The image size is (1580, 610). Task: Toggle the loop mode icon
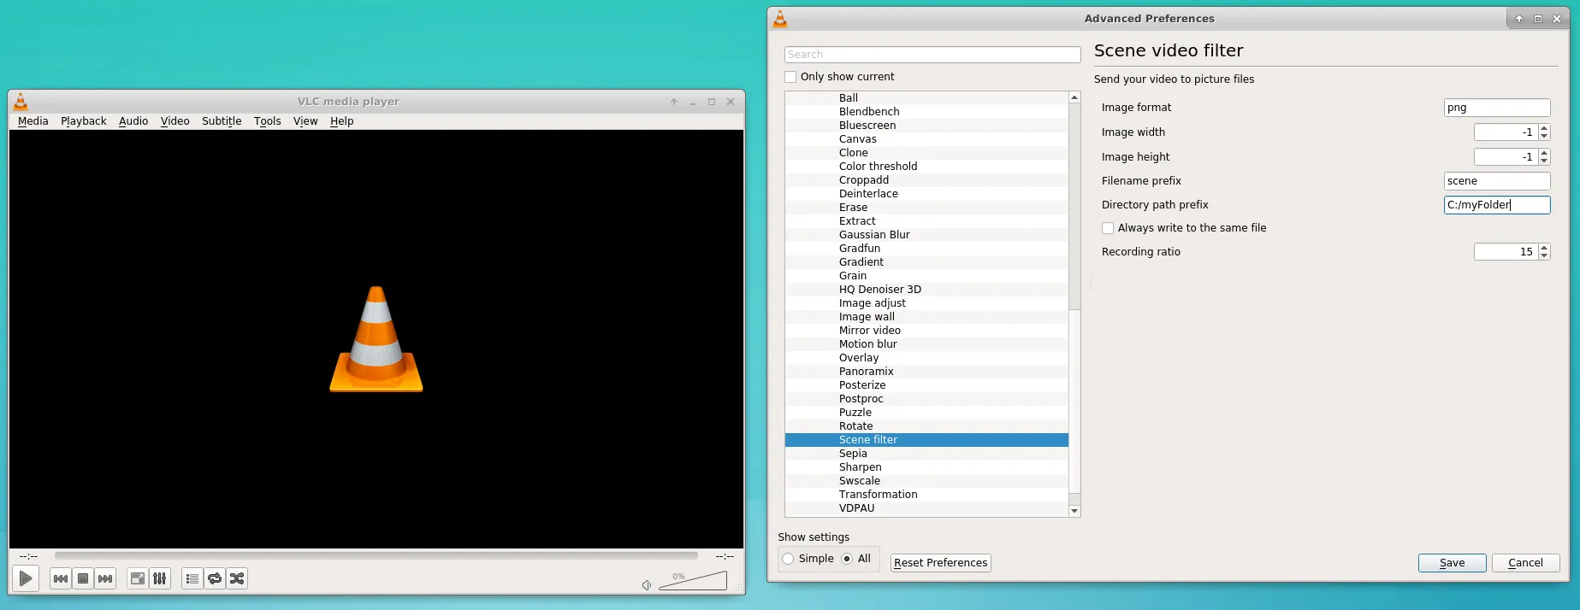pyautogui.click(x=215, y=578)
